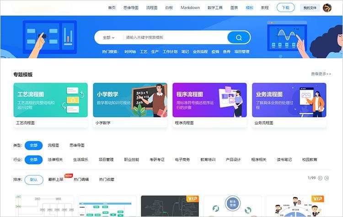The image size is (343, 217).
Task: Click the 我的文件 button
Action: (x=310, y=8)
